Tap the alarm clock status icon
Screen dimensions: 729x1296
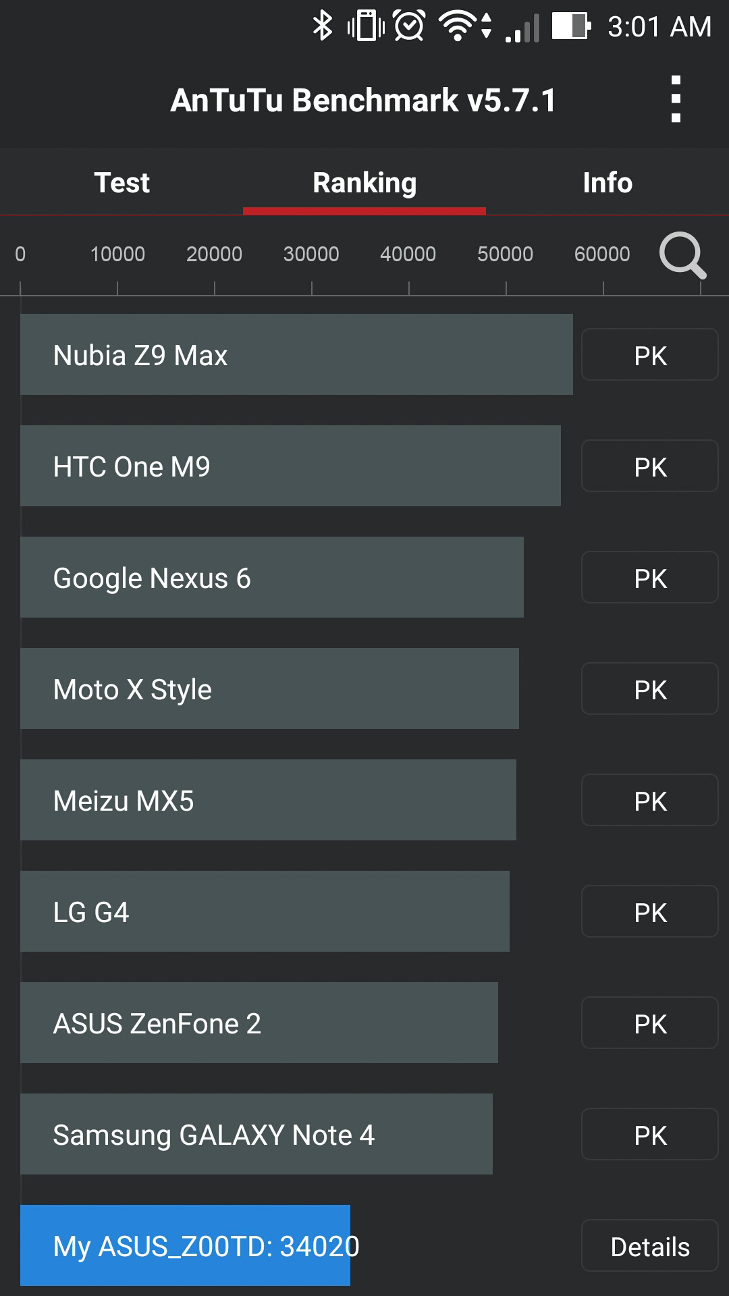[409, 26]
